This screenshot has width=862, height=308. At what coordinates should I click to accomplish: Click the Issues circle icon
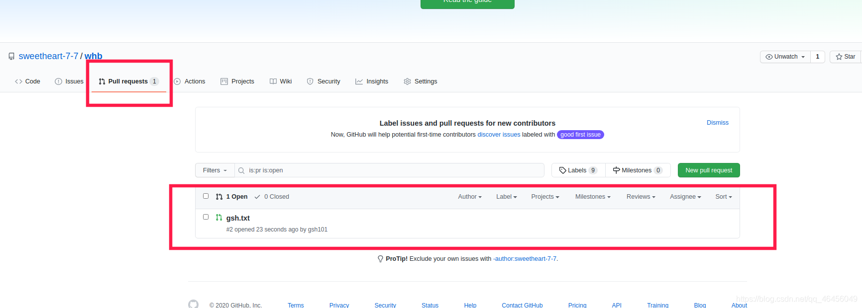(58, 81)
